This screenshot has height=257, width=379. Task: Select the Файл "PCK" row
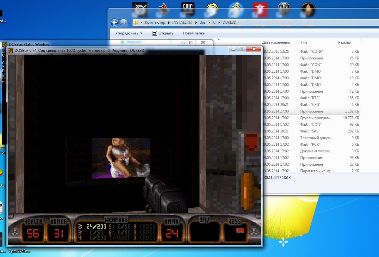click(x=311, y=144)
